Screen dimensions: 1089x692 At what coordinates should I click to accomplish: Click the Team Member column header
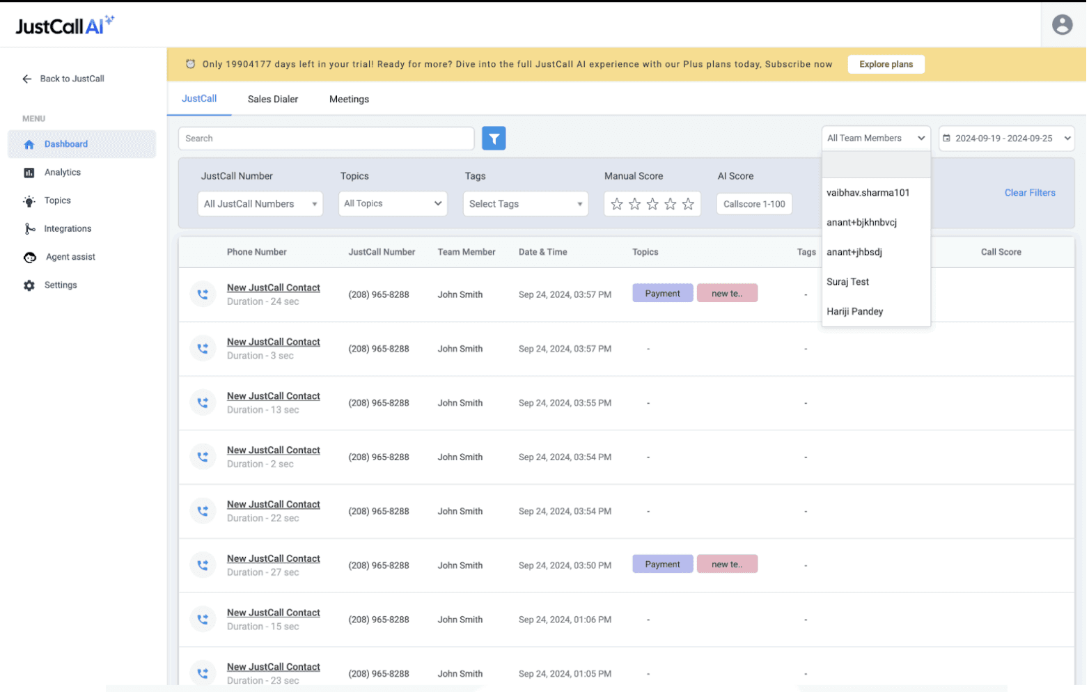pos(468,253)
